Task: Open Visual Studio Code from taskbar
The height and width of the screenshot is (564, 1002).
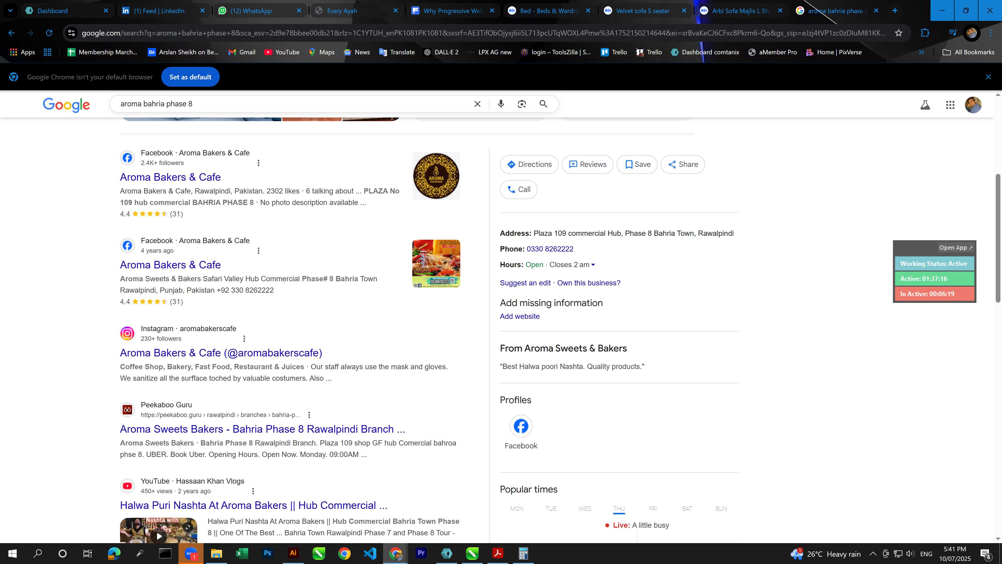Action: (x=370, y=553)
